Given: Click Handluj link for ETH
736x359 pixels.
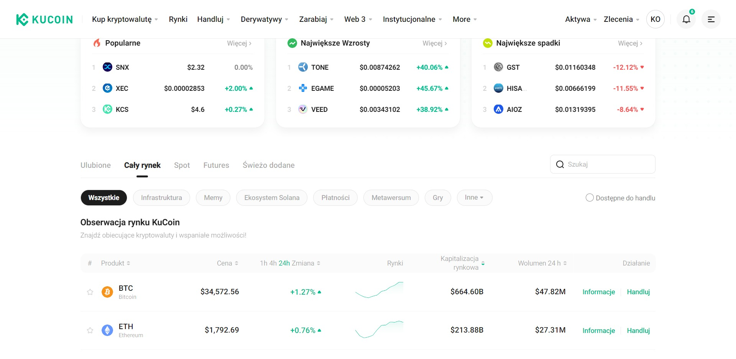Looking at the screenshot, I should (x=638, y=330).
